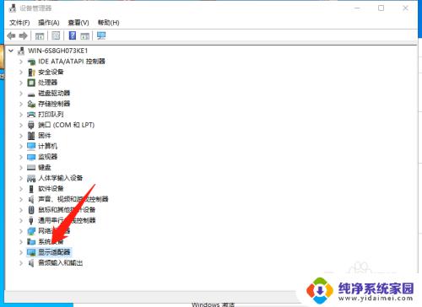Click the 键盘 keyboard icon
The height and width of the screenshot is (307, 422).
click(x=31, y=168)
